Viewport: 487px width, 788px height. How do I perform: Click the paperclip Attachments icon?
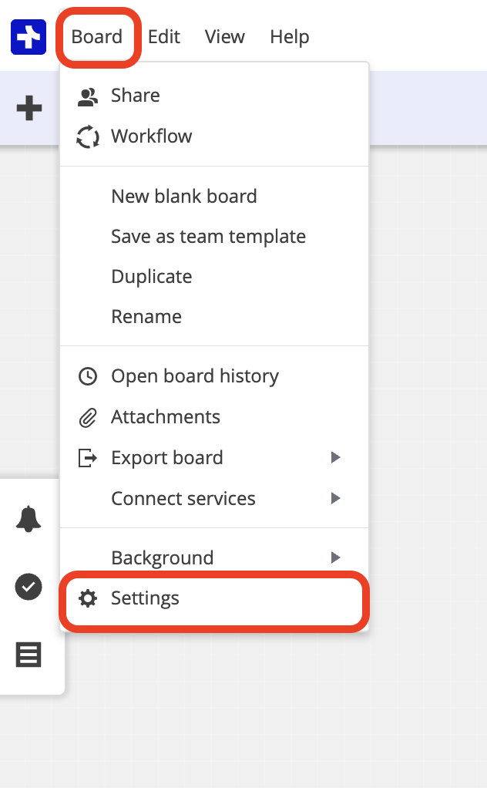(x=88, y=418)
